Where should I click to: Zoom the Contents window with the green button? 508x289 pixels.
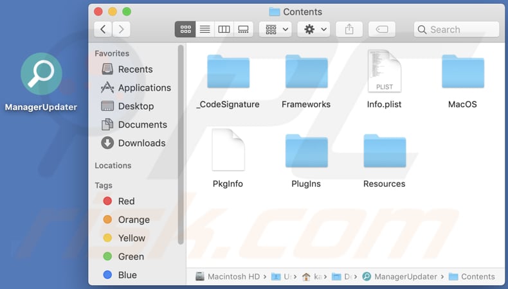point(127,12)
